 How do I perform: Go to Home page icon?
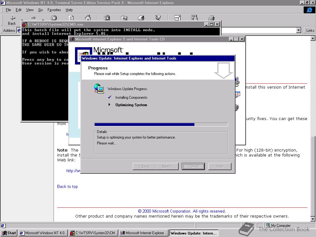88,18
